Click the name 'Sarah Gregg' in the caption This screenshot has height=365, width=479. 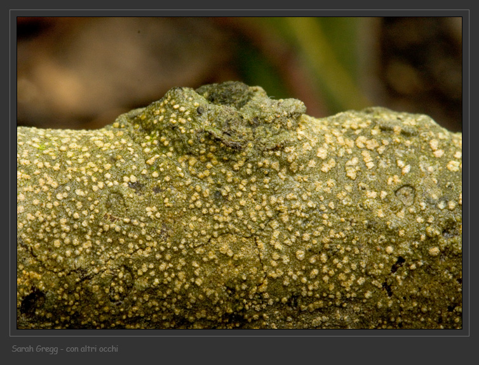click(x=35, y=349)
